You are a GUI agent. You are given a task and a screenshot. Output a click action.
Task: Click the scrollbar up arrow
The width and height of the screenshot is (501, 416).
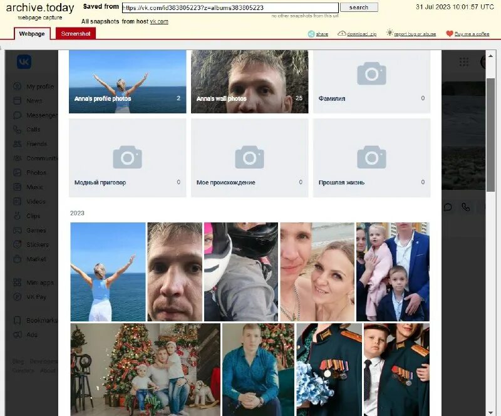[x=490, y=56]
